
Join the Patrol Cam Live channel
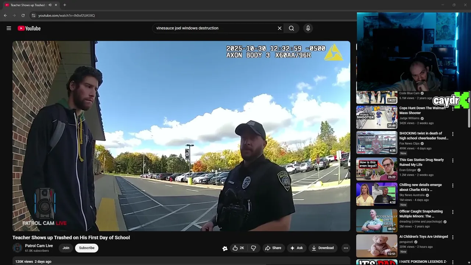coord(66,248)
